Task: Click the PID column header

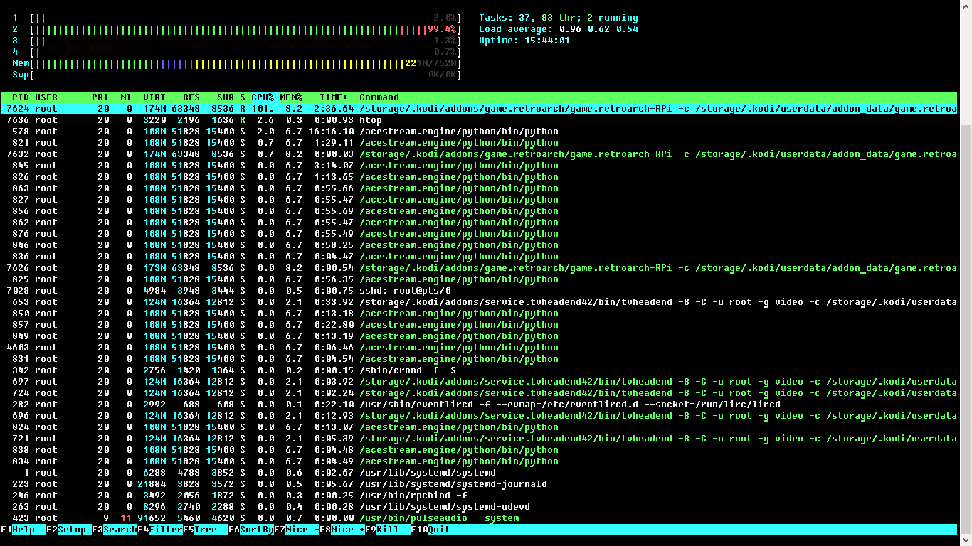Action: click(x=21, y=97)
